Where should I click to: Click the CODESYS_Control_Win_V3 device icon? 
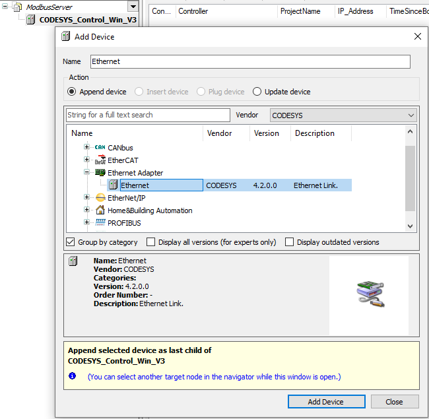30,20
